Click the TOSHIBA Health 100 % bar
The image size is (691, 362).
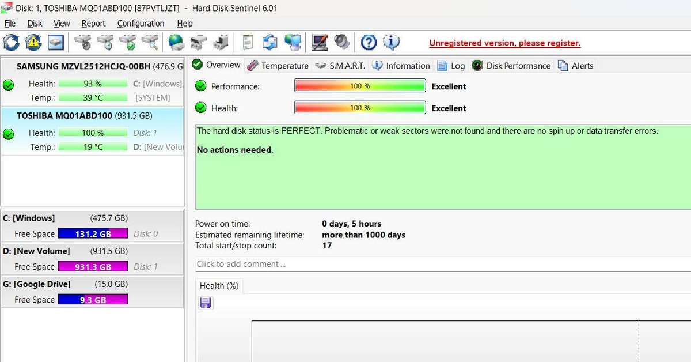(93, 133)
